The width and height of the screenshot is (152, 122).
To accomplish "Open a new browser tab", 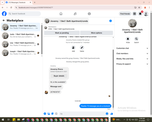I will tap(35, 2).
